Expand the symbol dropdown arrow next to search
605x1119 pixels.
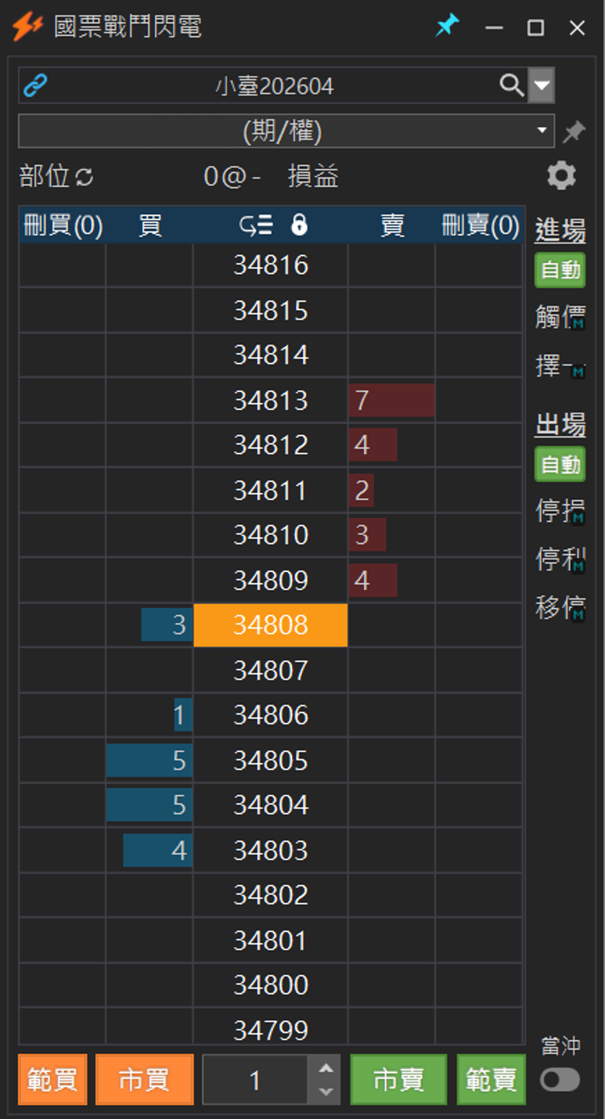[x=541, y=85]
